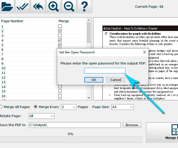Image resolution: width=178 pixels, height=148 pixels.
Task: Click the zoom out magnifier icon
Action: click(69, 7)
